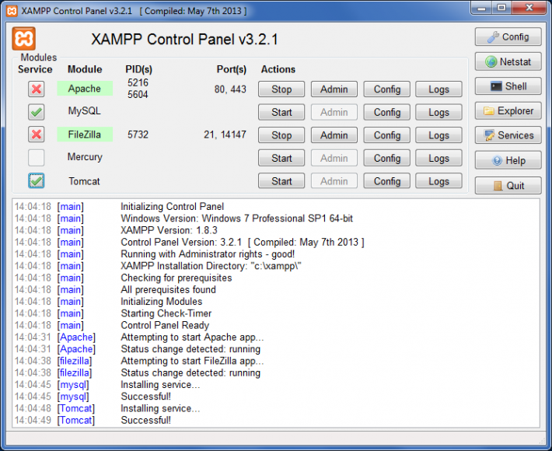Start the MySQL module
Viewport: 552px width, 451px height.
(281, 112)
